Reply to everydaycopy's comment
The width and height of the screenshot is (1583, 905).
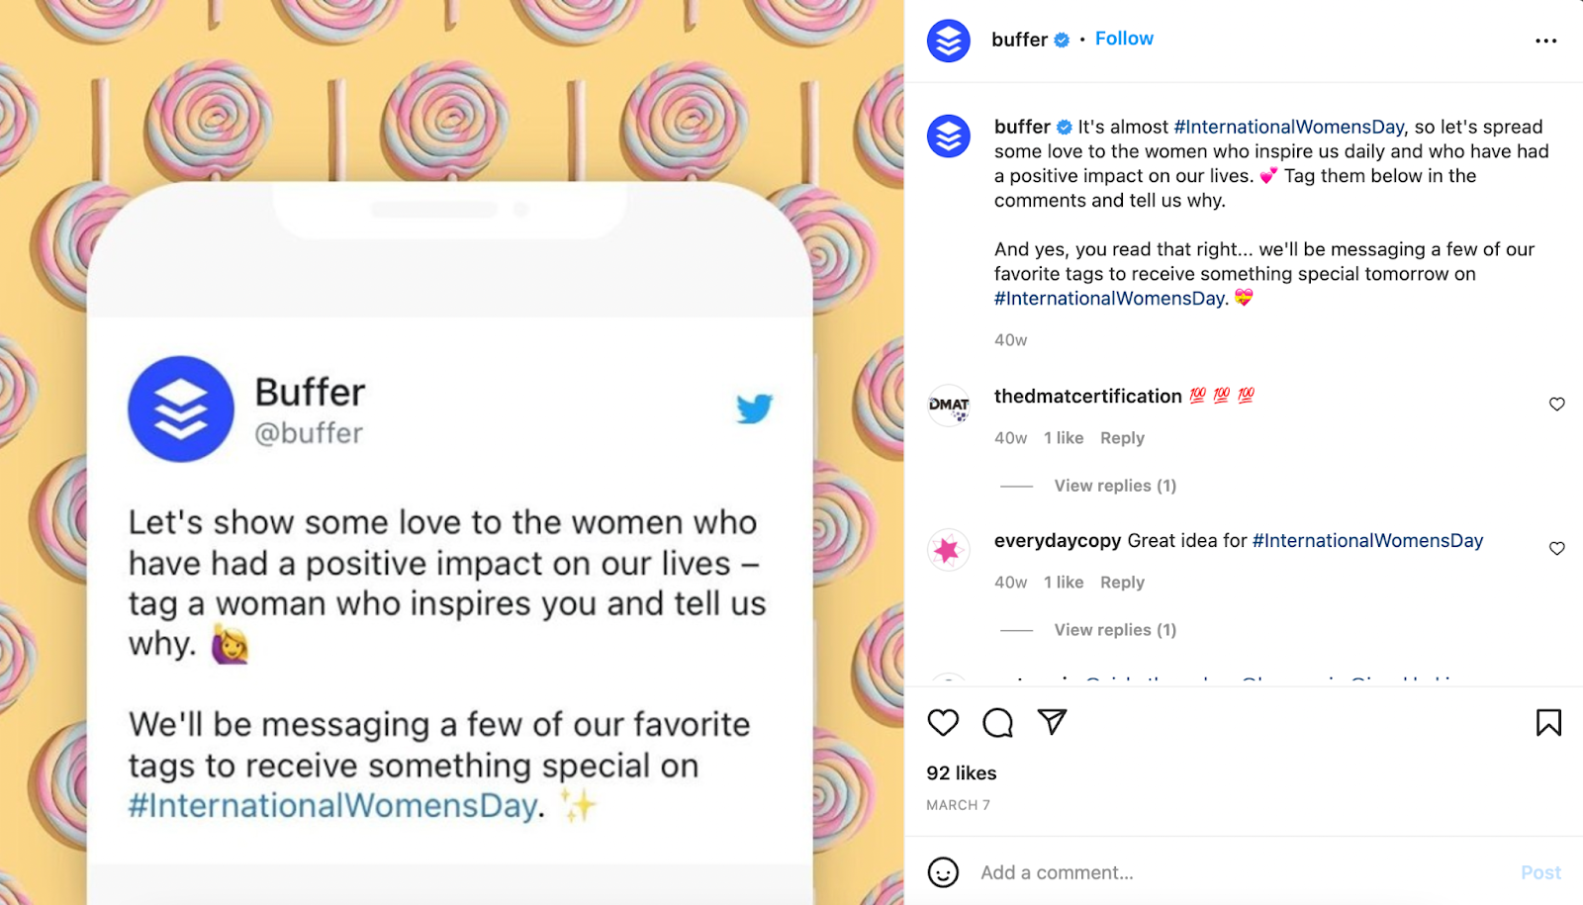coord(1122,583)
